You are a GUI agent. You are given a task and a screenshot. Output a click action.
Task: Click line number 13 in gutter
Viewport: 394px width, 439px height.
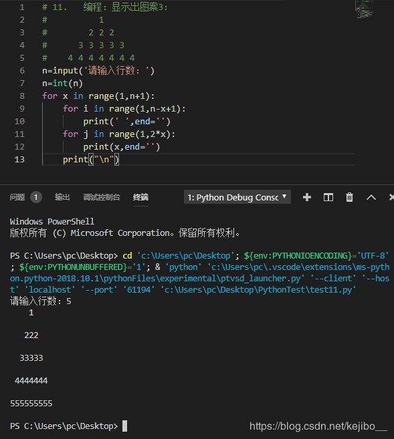[19, 159]
